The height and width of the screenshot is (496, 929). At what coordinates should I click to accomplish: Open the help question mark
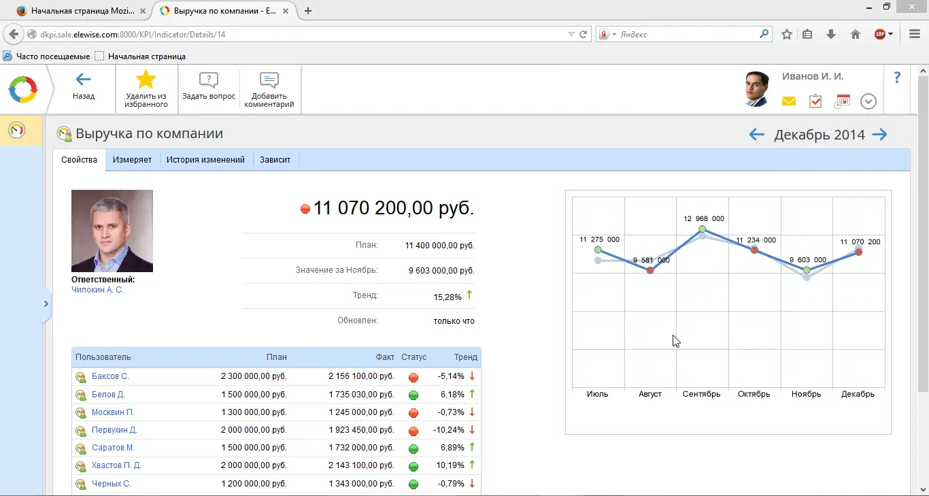coord(897,78)
